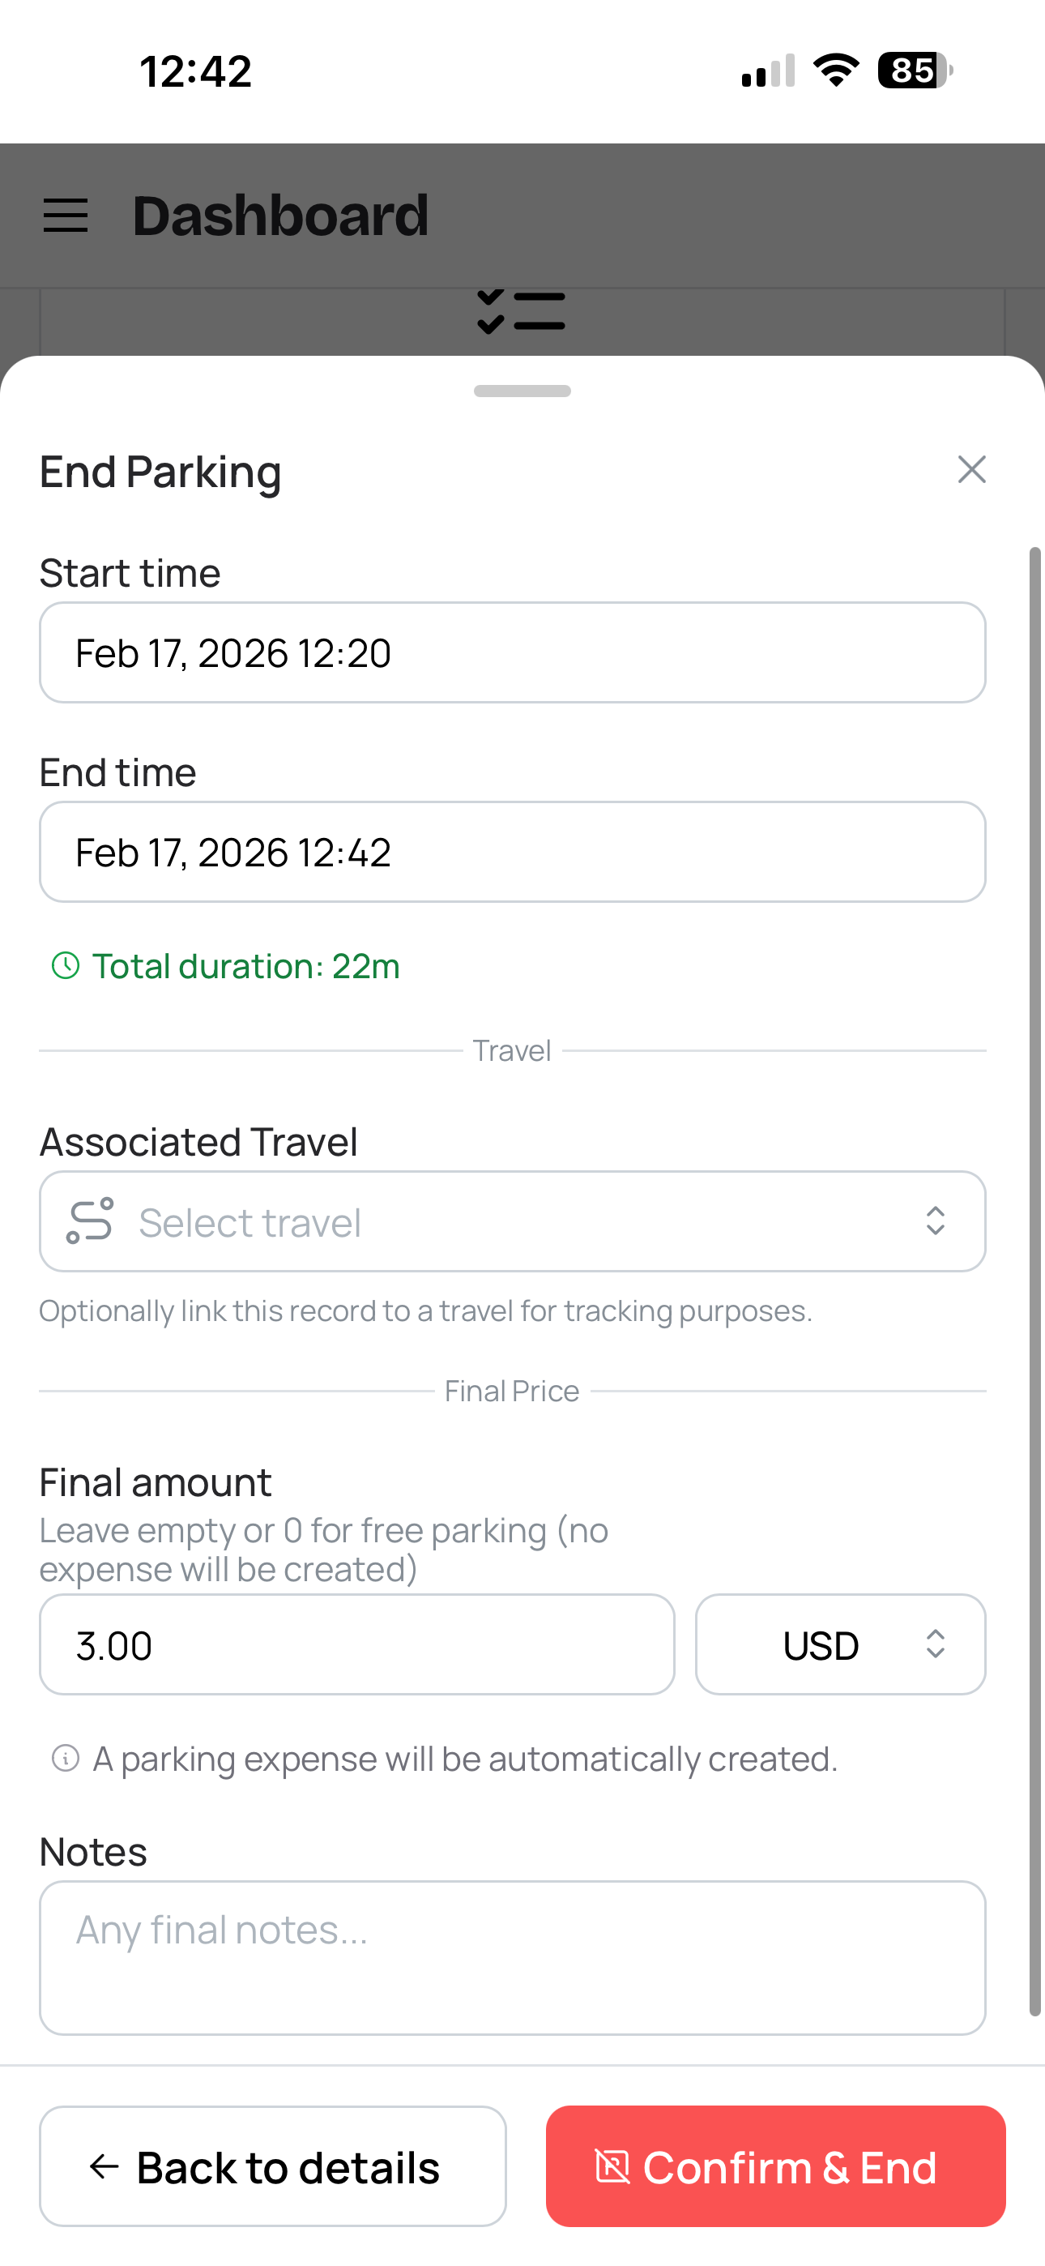Focus the Notes text area
1045x2266 pixels.
click(x=512, y=1957)
